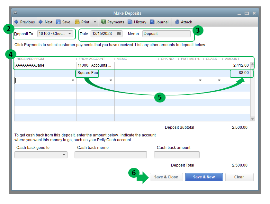This screenshot has height=204, width=270.
Task: Click the AMOUNT column header
Action: click(x=232, y=59)
